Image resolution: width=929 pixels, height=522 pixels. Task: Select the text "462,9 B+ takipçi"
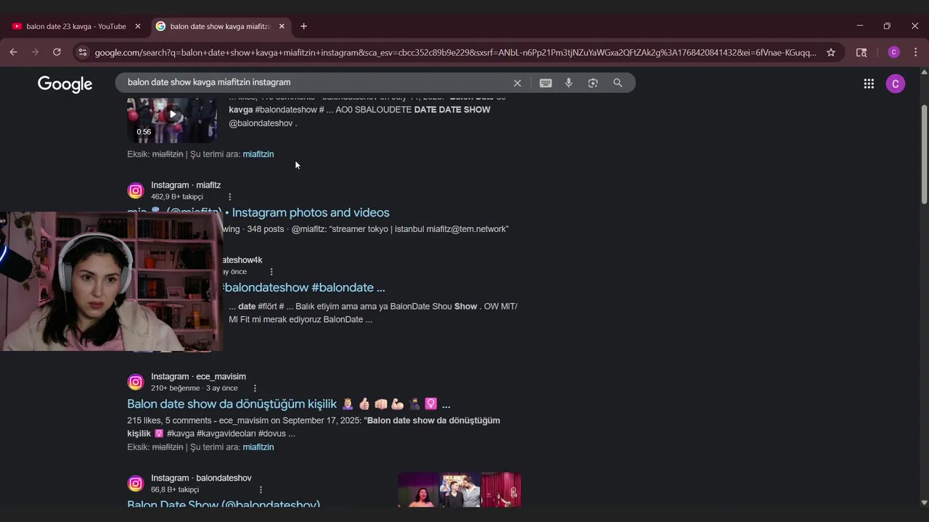(x=177, y=196)
